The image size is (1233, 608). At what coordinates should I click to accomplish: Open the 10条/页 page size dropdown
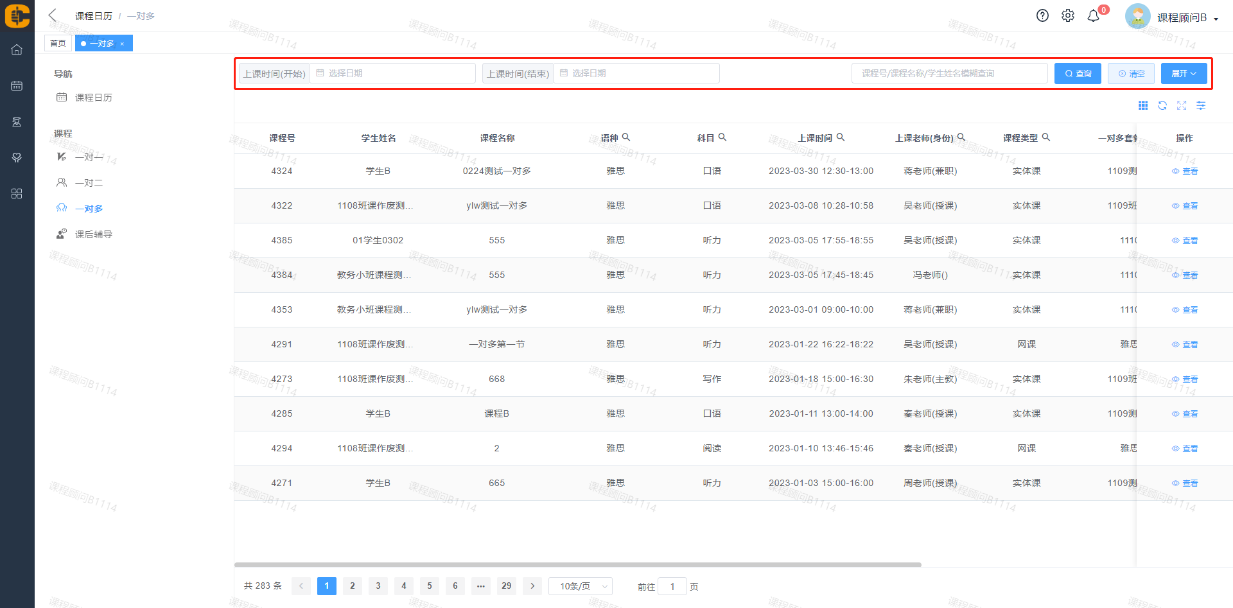click(581, 586)
